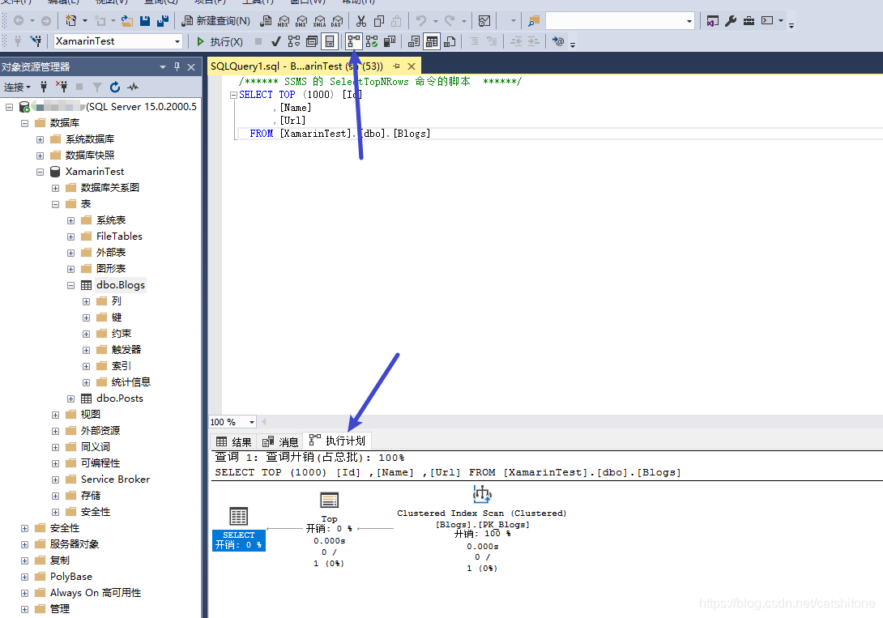Click the Copy icon in toolbar
883x618 pixels.
(379, 21)
